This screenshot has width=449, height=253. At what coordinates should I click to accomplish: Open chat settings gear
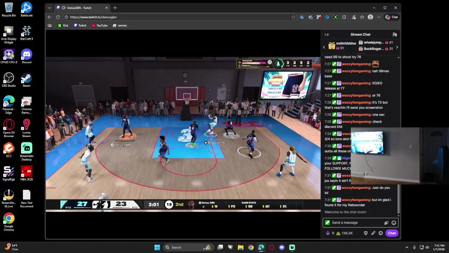click(381, 233)
